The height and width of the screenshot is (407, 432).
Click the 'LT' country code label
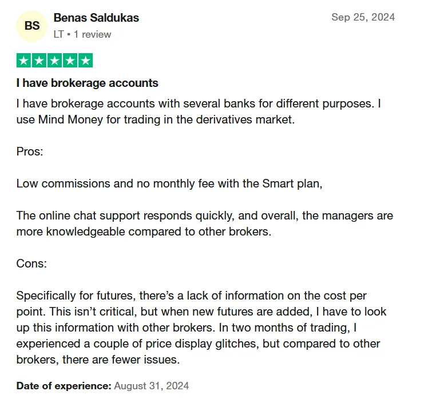[58, 34]
